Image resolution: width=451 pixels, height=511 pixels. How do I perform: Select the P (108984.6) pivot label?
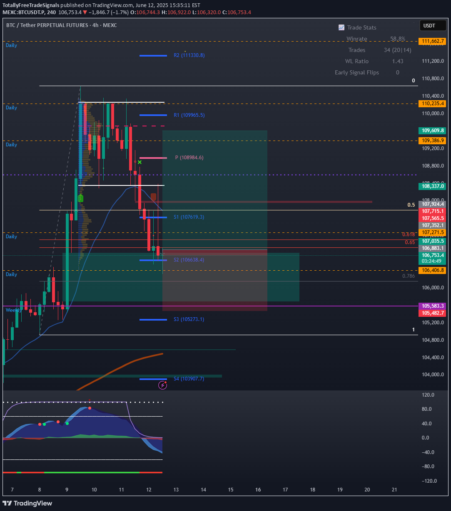(189, 158)
